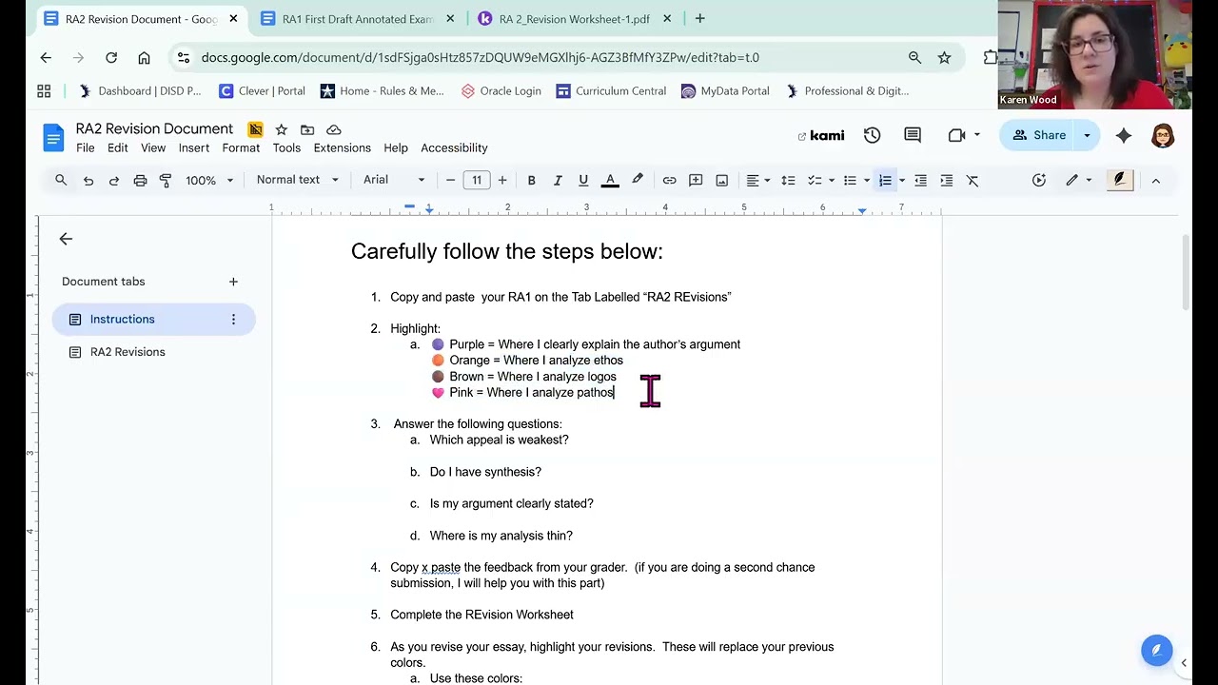Expand the numbered list options arrow

coord(902,180)
